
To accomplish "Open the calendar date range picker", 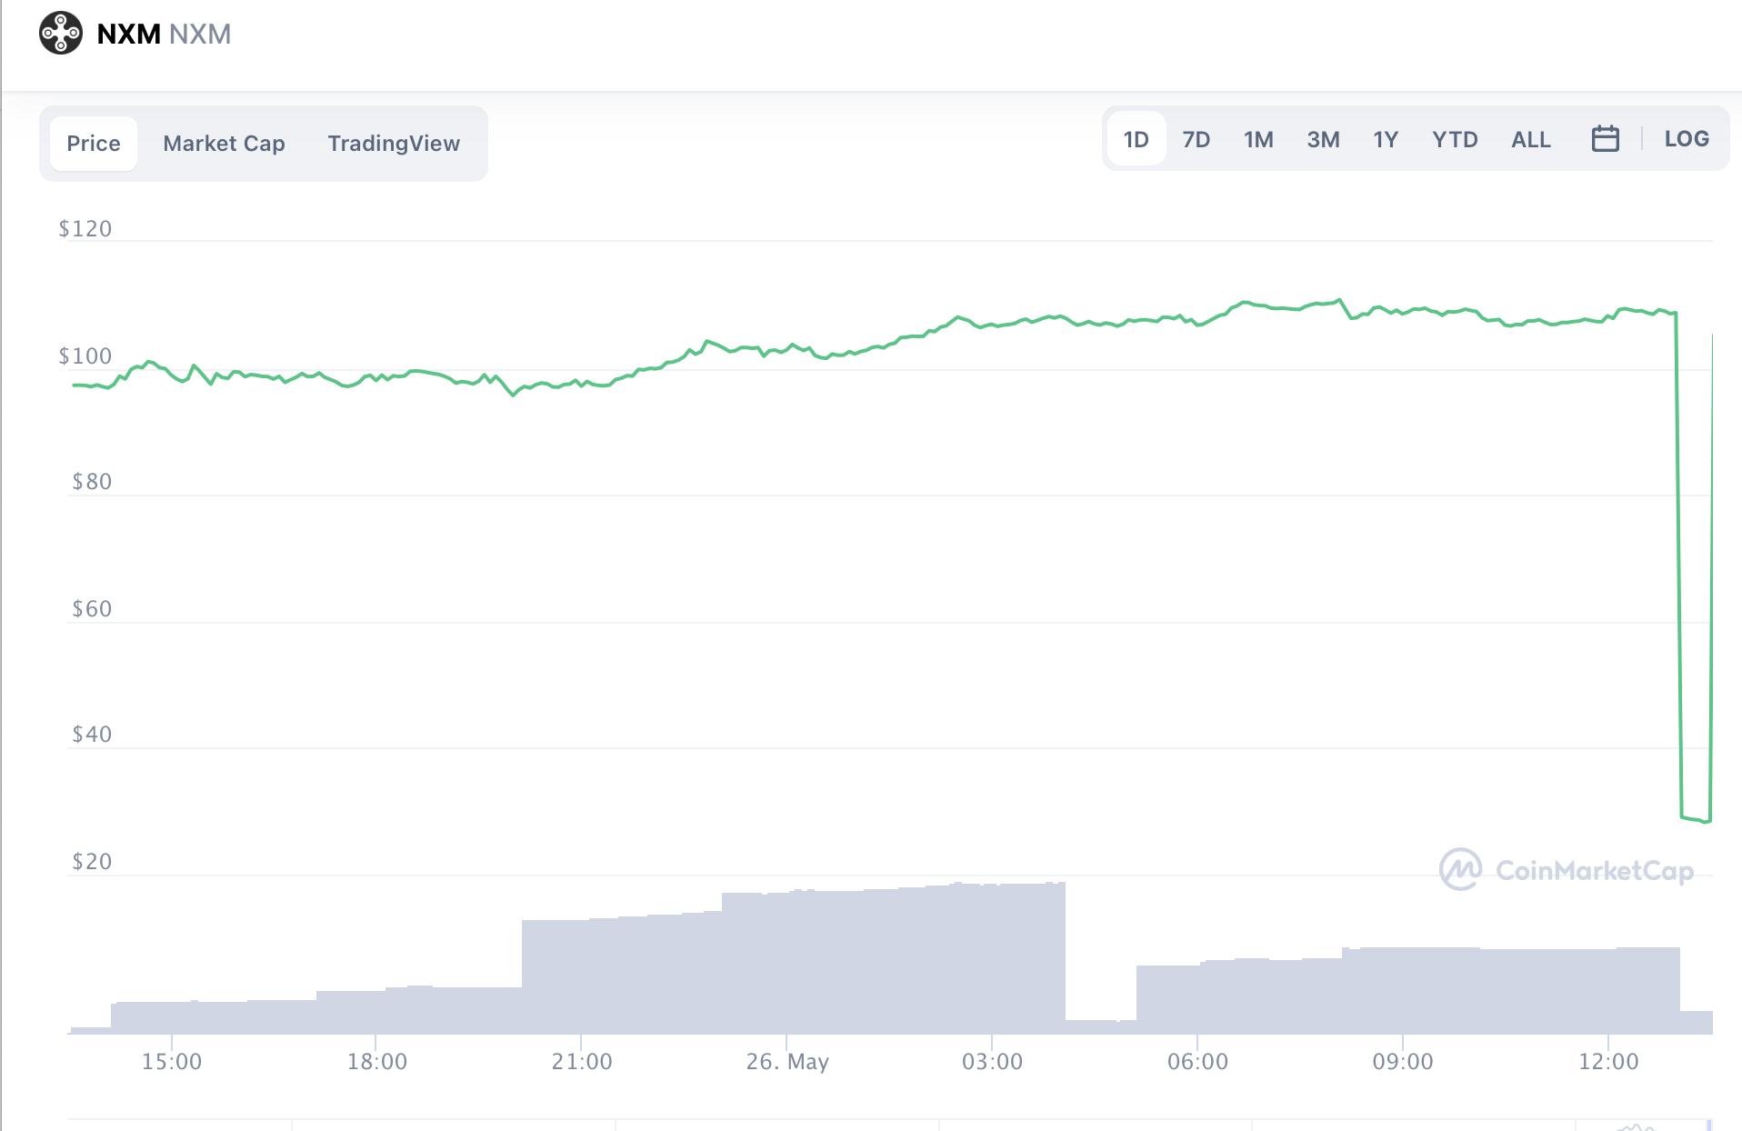I will (x=1605, y=139).
